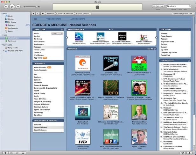Open the wadesisler@yahoo.com account button
The height and width of the screenshot is (155, 196).
point(183,13)
